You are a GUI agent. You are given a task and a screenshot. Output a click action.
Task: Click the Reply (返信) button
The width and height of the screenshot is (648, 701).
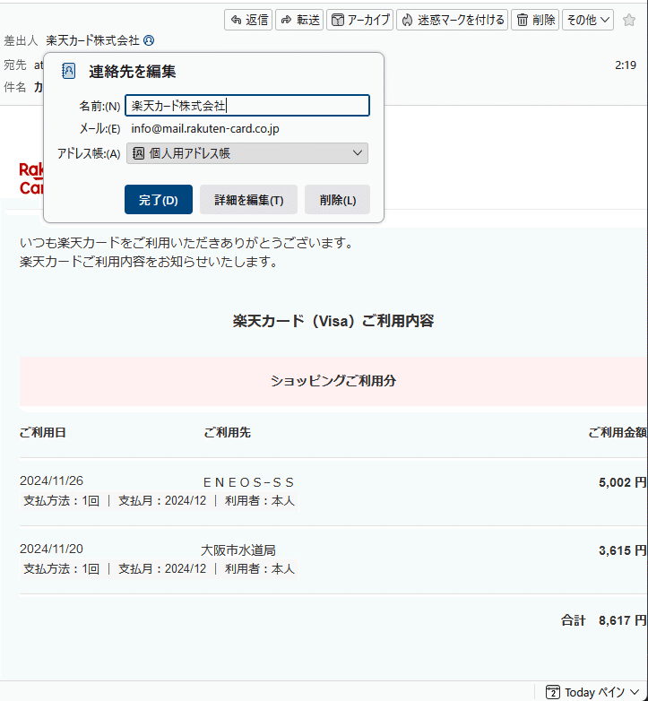pyautogui.click(x=248, y=20)
